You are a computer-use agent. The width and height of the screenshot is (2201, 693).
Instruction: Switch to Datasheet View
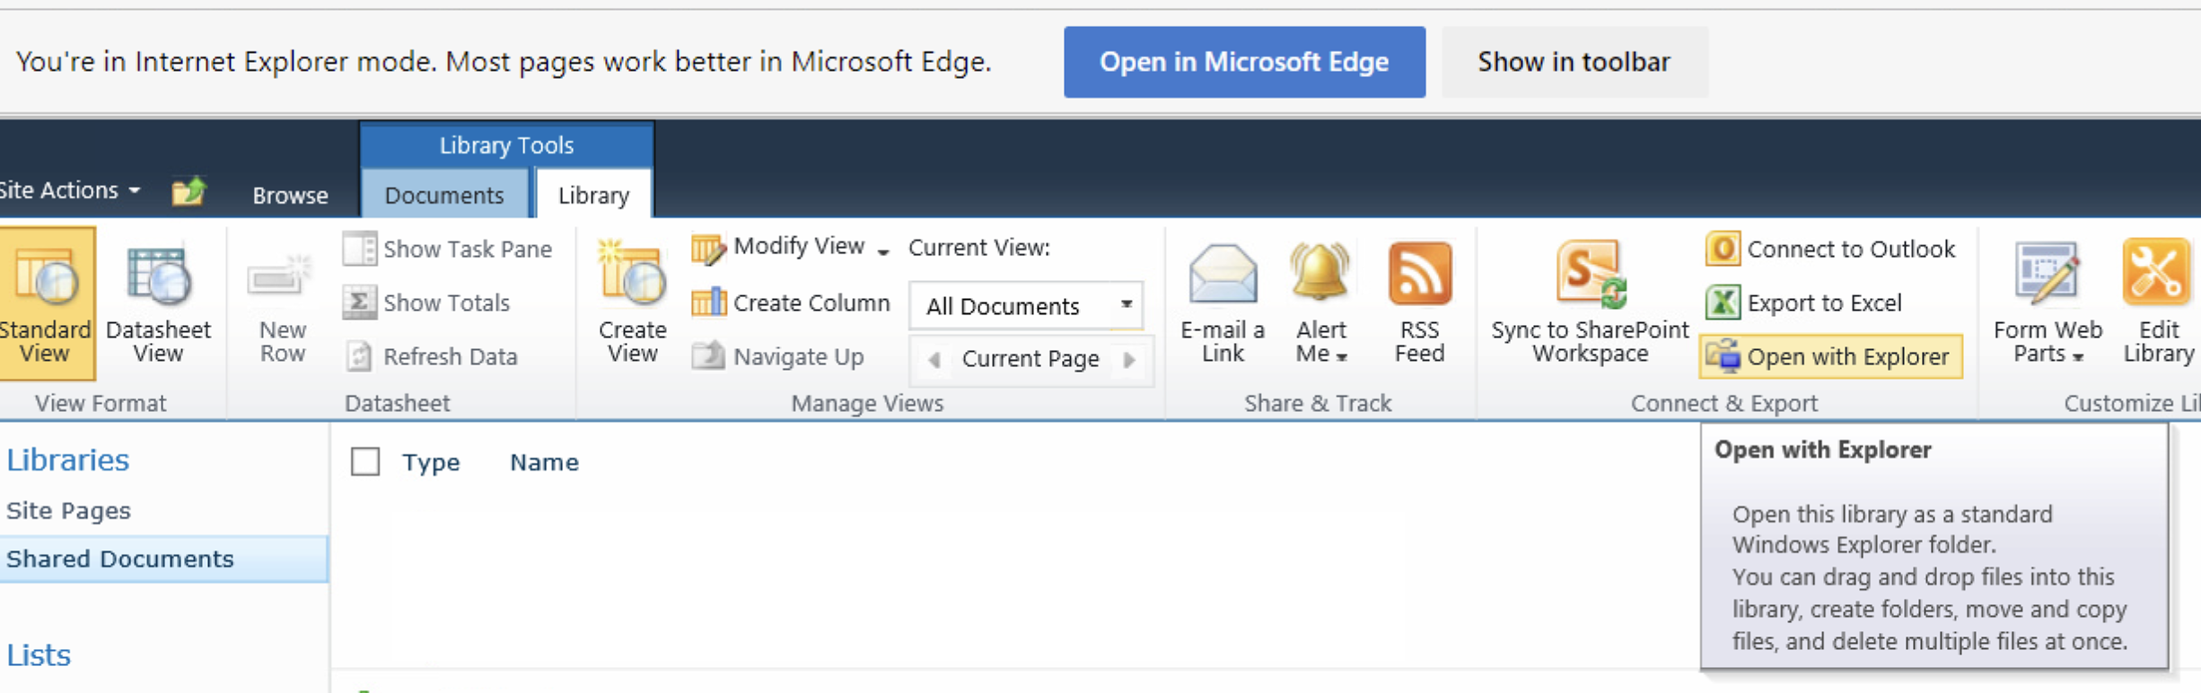[158, 303]
